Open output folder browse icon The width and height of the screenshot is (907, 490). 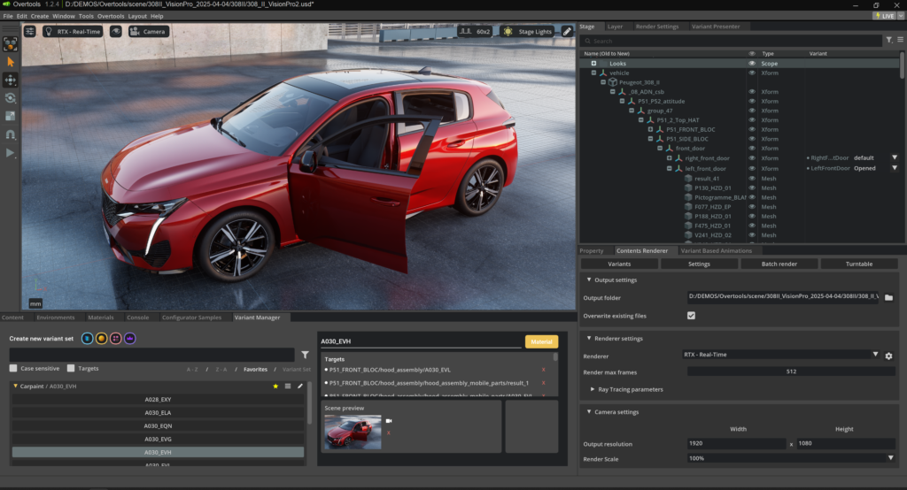pos(888,298)
